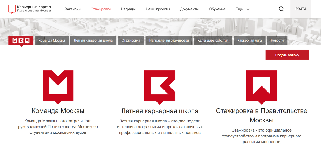Click the red Подать заявку button

[x=287, y=55]
